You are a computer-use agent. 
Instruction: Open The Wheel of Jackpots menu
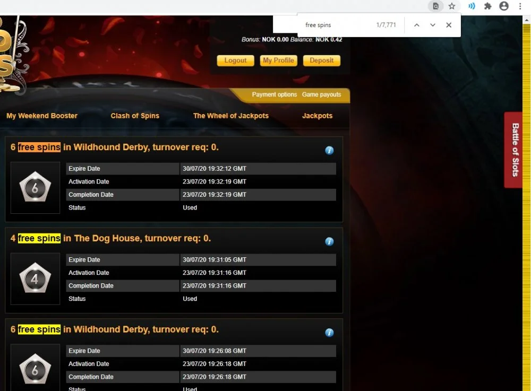click(x=231, y=116)
